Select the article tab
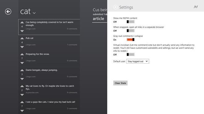Image resolution: width=204 pixels, height=114 pixels. click(98, 19)
